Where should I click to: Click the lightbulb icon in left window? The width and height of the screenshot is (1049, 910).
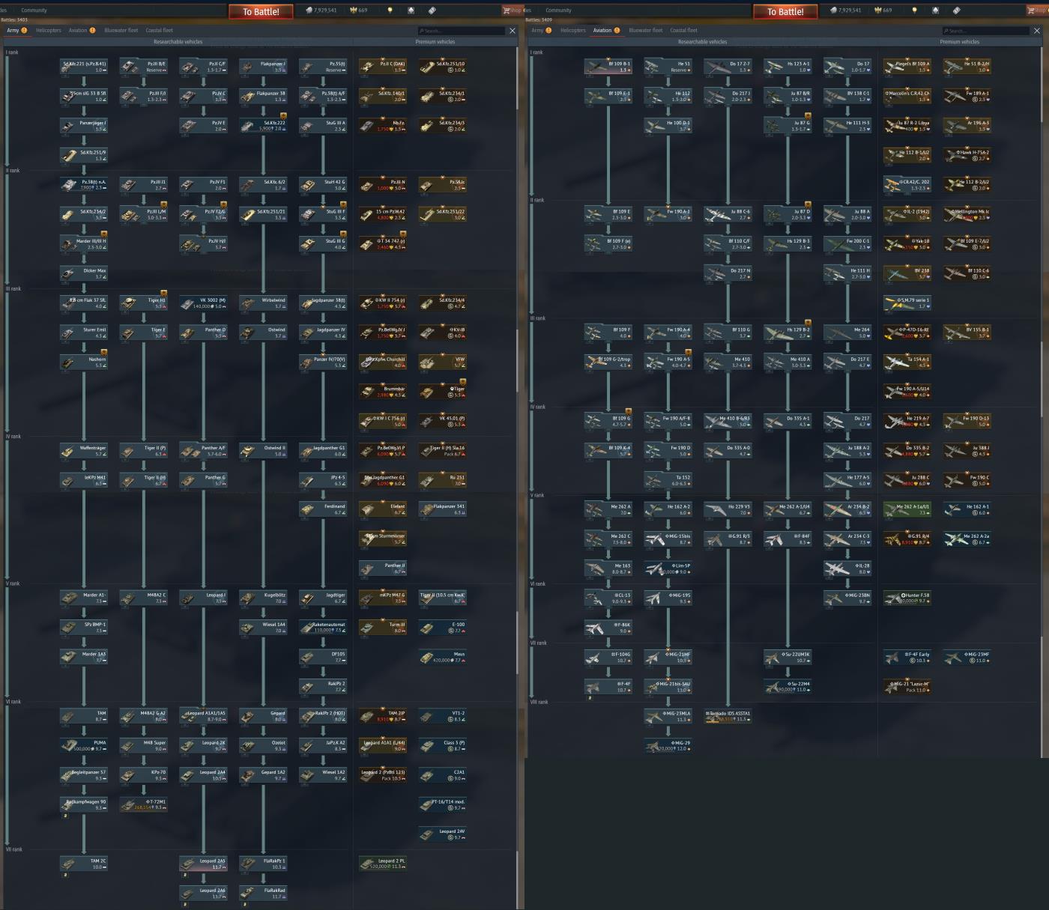[x=389, y=10]
